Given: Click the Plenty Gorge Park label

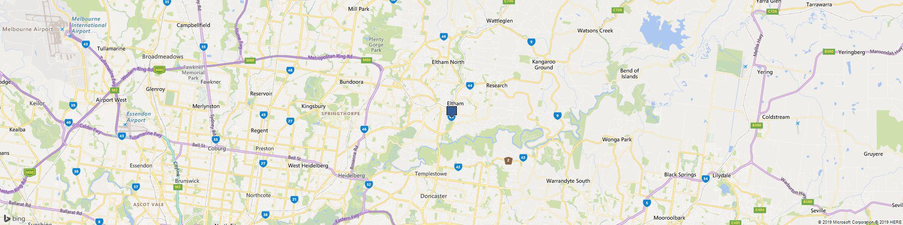Looking at the screenshot, I should (x=376, y=45).
